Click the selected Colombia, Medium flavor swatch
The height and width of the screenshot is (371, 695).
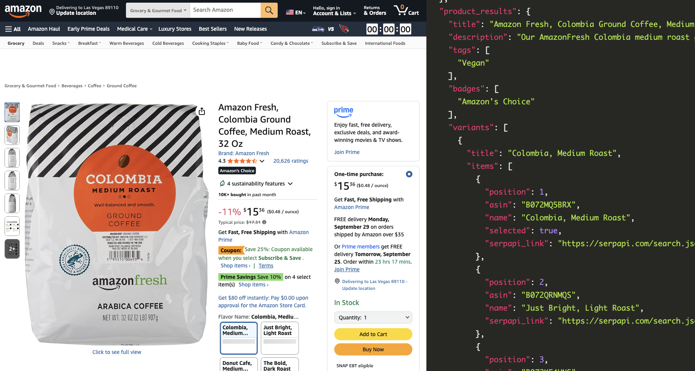pos(239,338)
